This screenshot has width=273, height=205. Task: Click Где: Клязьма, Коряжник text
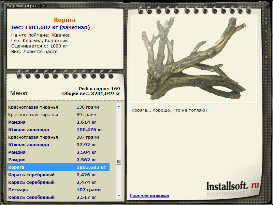tap(40, 41)
